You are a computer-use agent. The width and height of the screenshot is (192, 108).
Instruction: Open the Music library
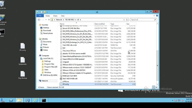click(x=45, y=44)
